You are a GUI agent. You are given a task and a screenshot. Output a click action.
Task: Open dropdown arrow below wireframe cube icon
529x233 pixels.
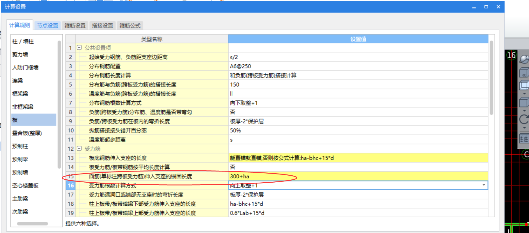point(524,94)
